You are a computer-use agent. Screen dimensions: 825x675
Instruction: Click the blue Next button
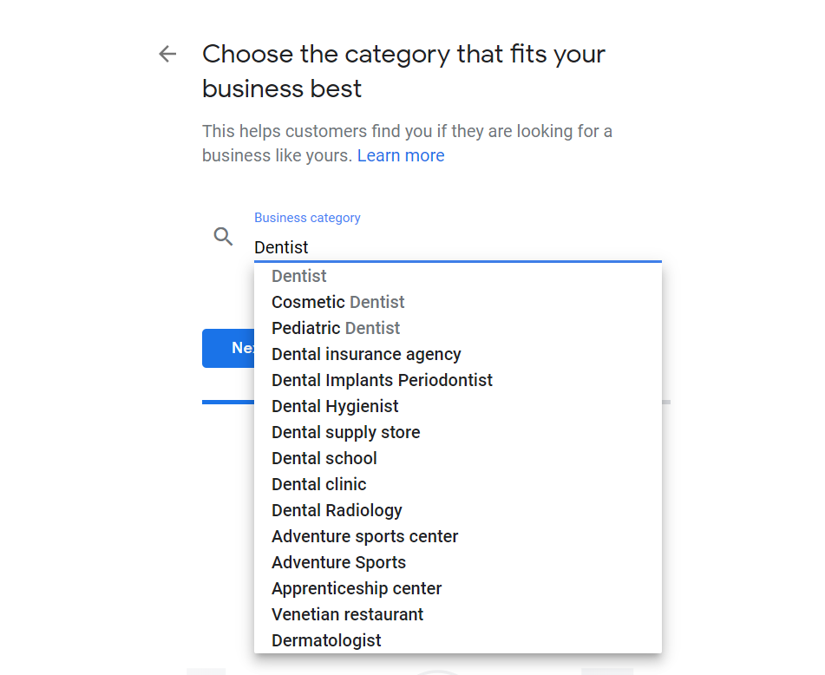point(228,348)
